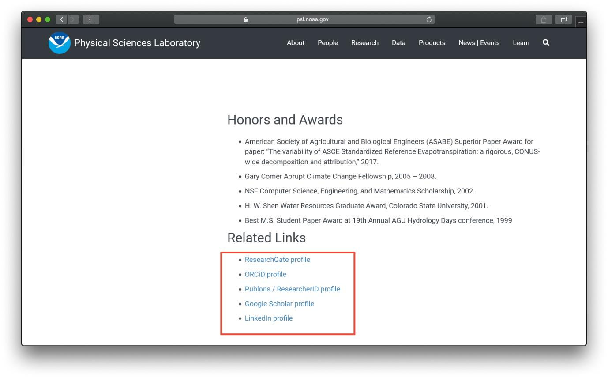Toggle the Safari sidebar button
Image resolution: width=608 pixels, height=378 pixels.
tap(91, 19)
